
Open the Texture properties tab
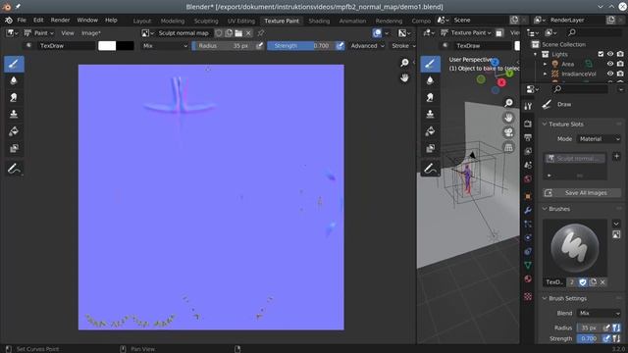coord(528,296)
